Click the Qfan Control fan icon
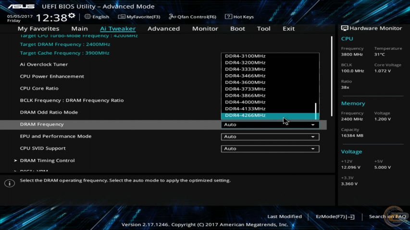This screenshot has width=410, height=230. point(172,17)
